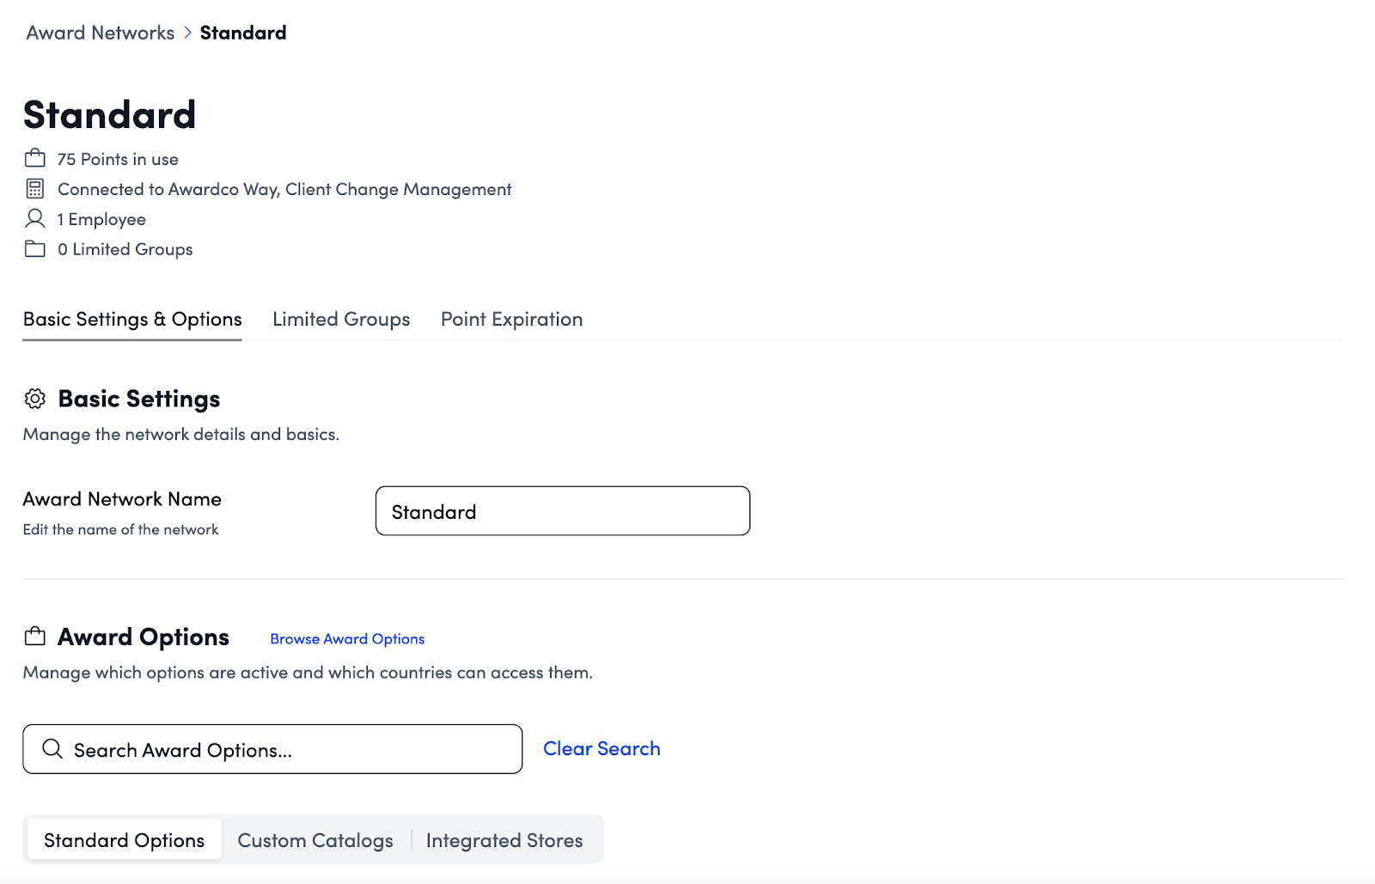This screenshot has height=884, width=1375.
Task: Switch to the Basic Settings & Options tab
Action: [x=132, y=320]
